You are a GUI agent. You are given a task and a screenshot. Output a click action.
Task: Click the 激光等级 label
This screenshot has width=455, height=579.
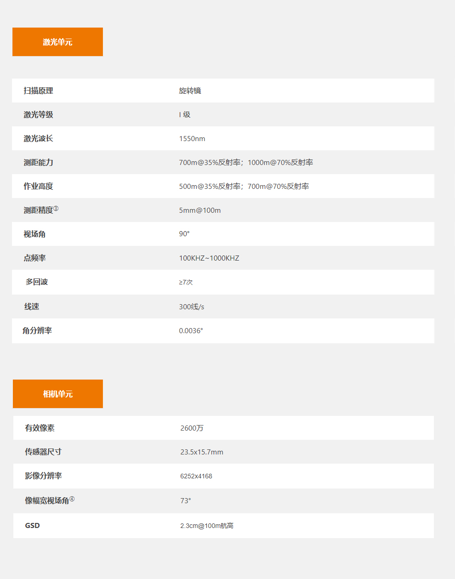point(39,115)
